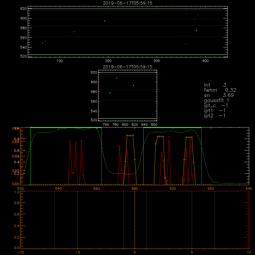Viewport: 255px width, 255px height.
Task: Click the '820' x-axis label of the middle plot
Action: pyautogui.click(x=135, y=125)
